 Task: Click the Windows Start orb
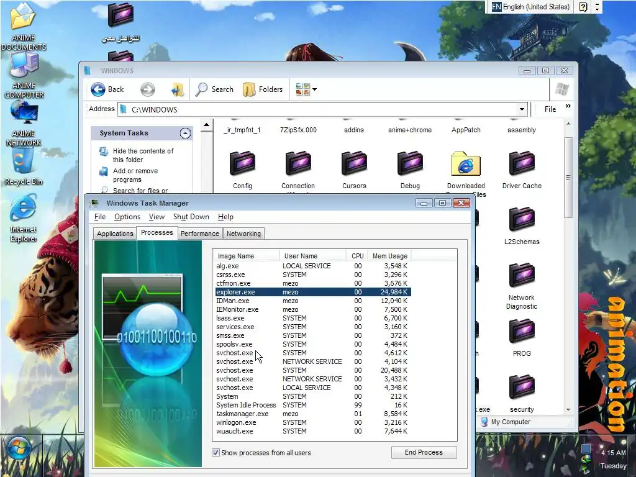pyautogui.click(x=19, y=448)
